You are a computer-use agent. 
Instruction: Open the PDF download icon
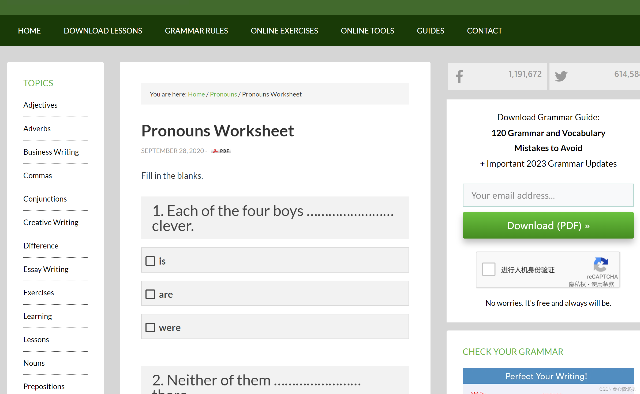221,151
